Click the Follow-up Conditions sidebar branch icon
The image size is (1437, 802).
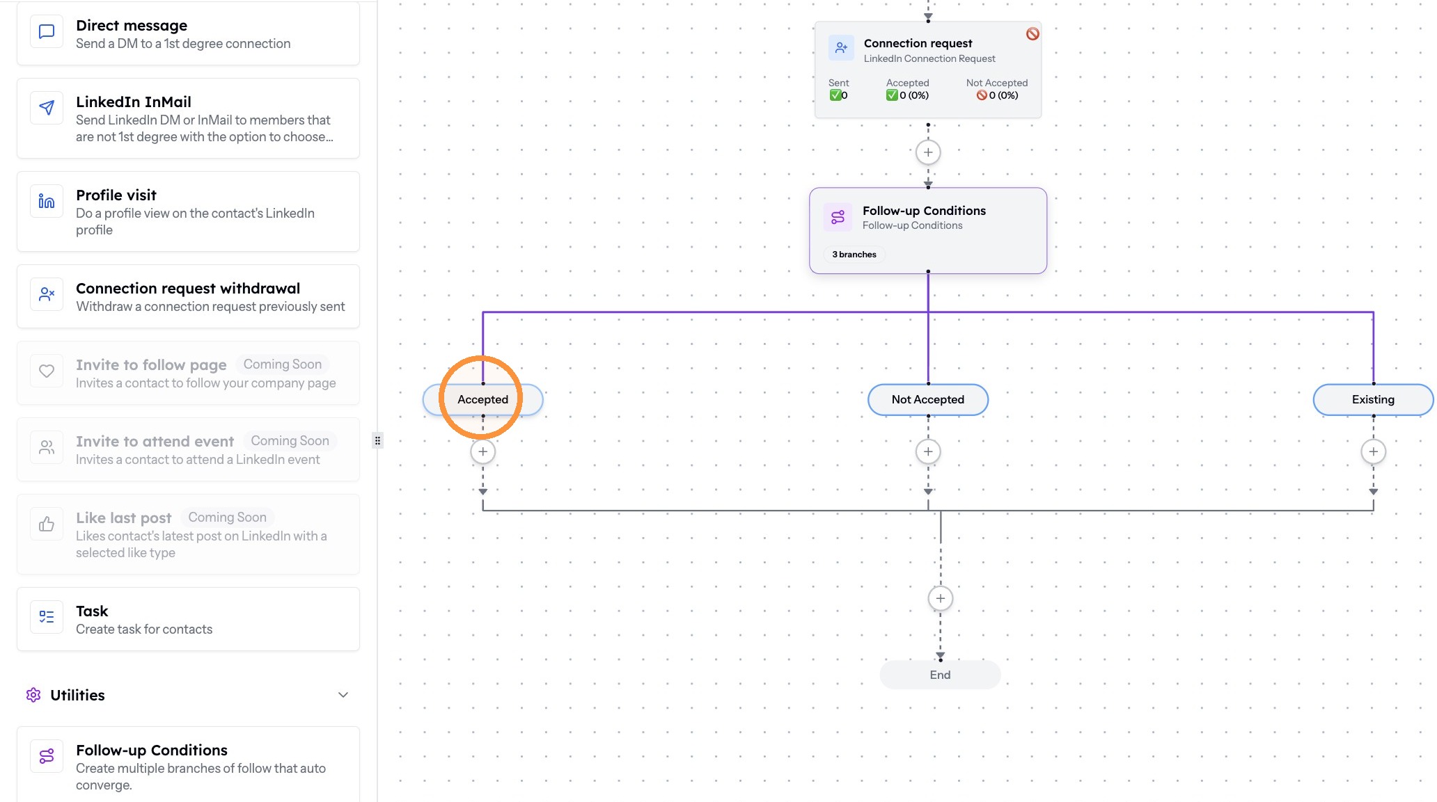[47, 756]
